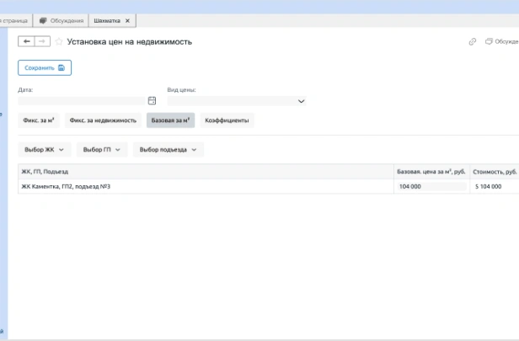Select the Базовая за м² mode
Viewport: 519px width, 341px height.
[170, 120]
